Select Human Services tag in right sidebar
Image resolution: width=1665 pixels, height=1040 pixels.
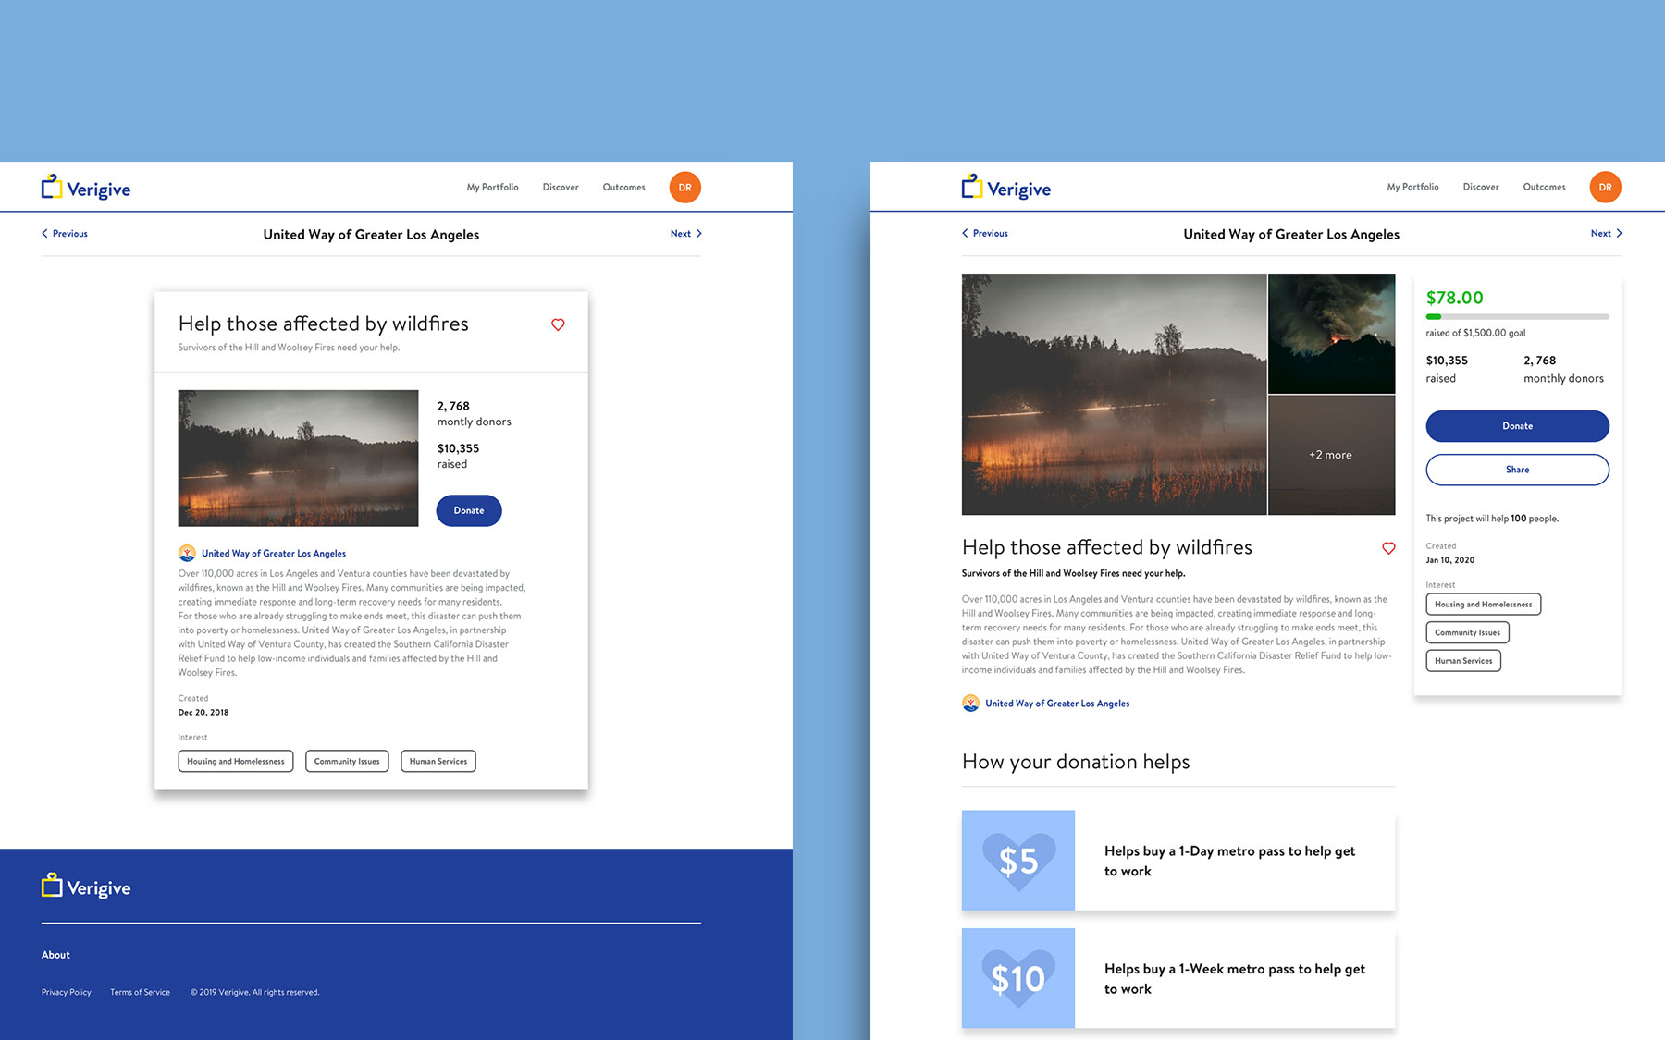pos(1463,661)
